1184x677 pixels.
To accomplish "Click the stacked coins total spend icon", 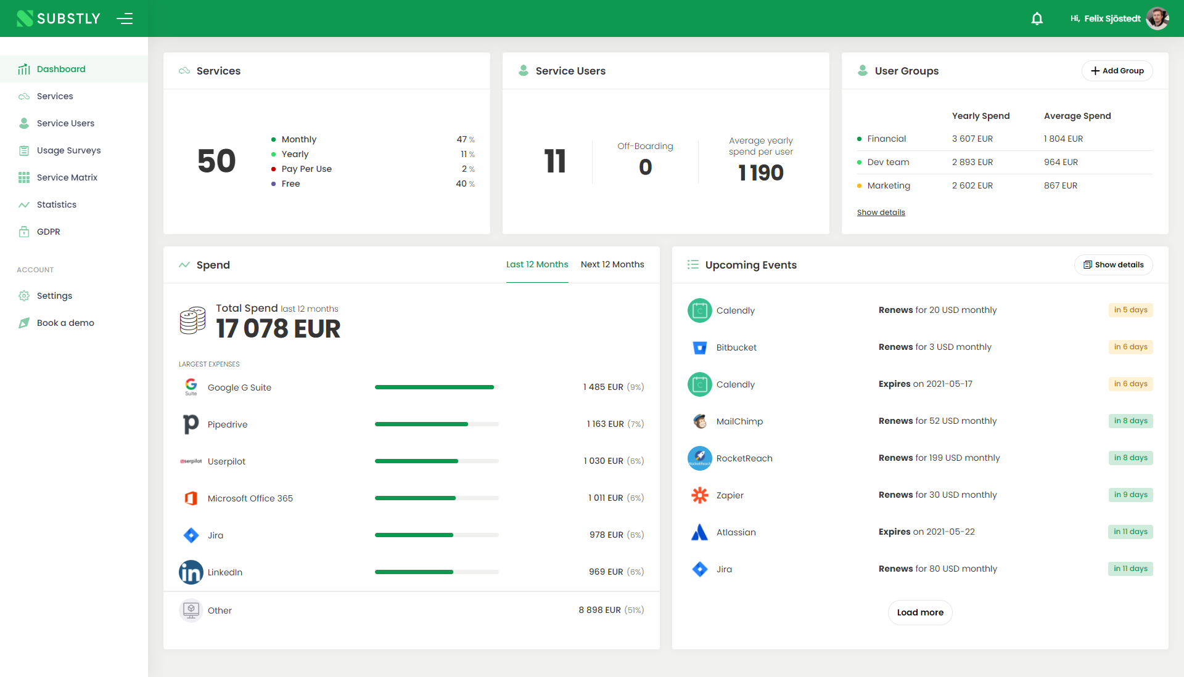I will [192, 320].
